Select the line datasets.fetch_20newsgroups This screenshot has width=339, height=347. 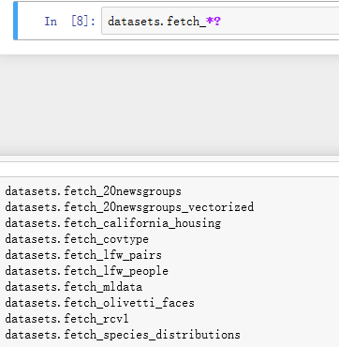(x=93, y=191)
